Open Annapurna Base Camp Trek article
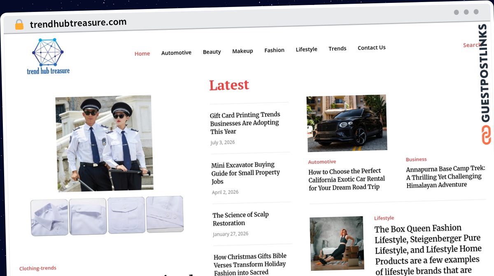 pyautogui.click(x=446, y=177)
